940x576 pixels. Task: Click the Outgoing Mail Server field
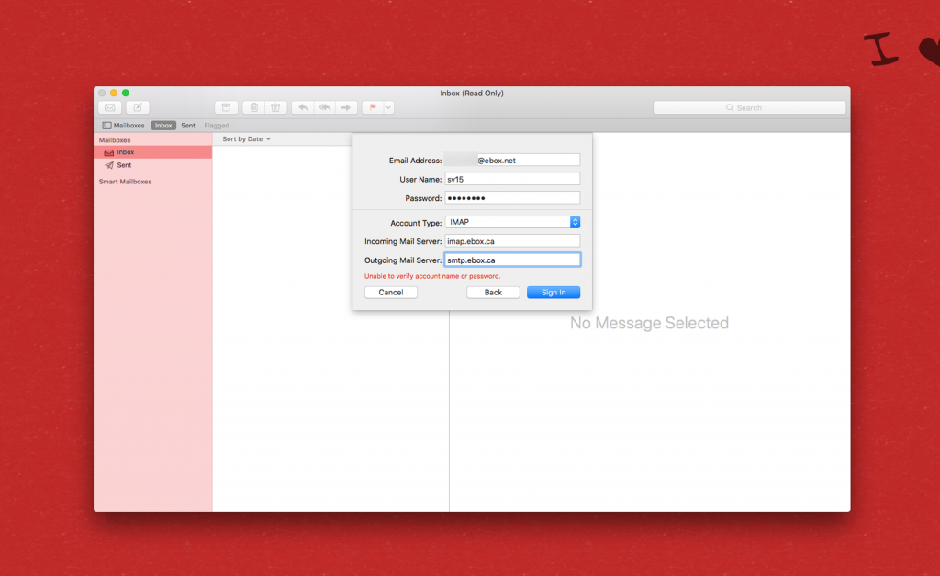(x=512, y=260)
